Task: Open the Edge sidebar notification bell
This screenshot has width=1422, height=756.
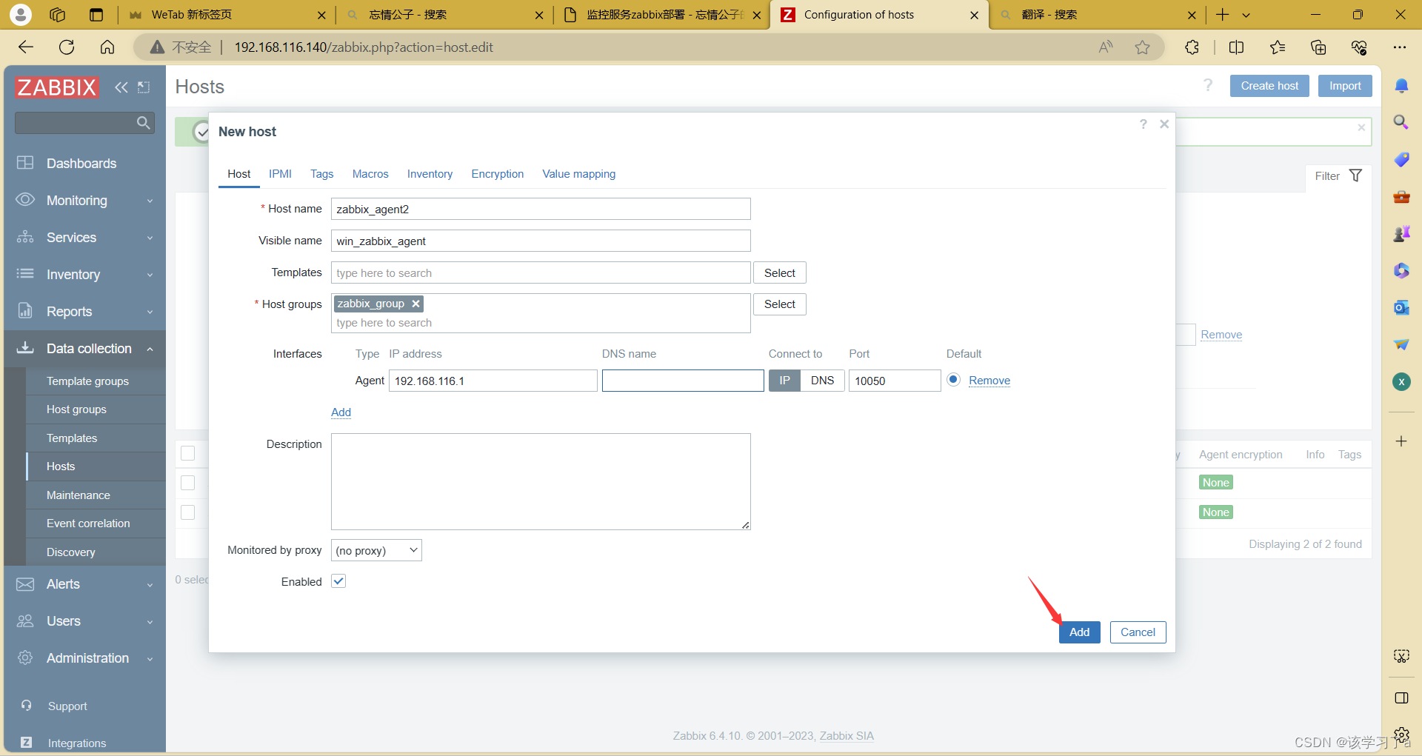Action: click(x=1401, y=86)
